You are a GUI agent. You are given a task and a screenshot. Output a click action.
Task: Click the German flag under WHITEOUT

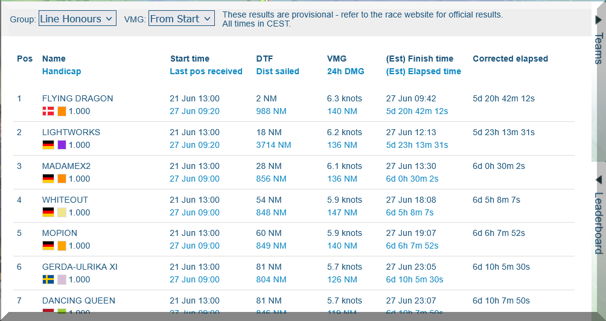coord(48,212)
